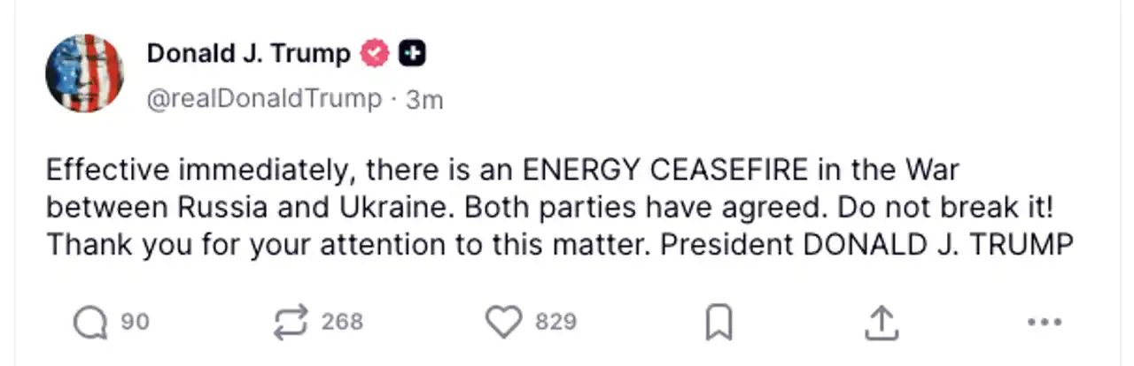Open the reply speech bubble icon
This screenshot has height=366, width=1134.
pos(89,322)
